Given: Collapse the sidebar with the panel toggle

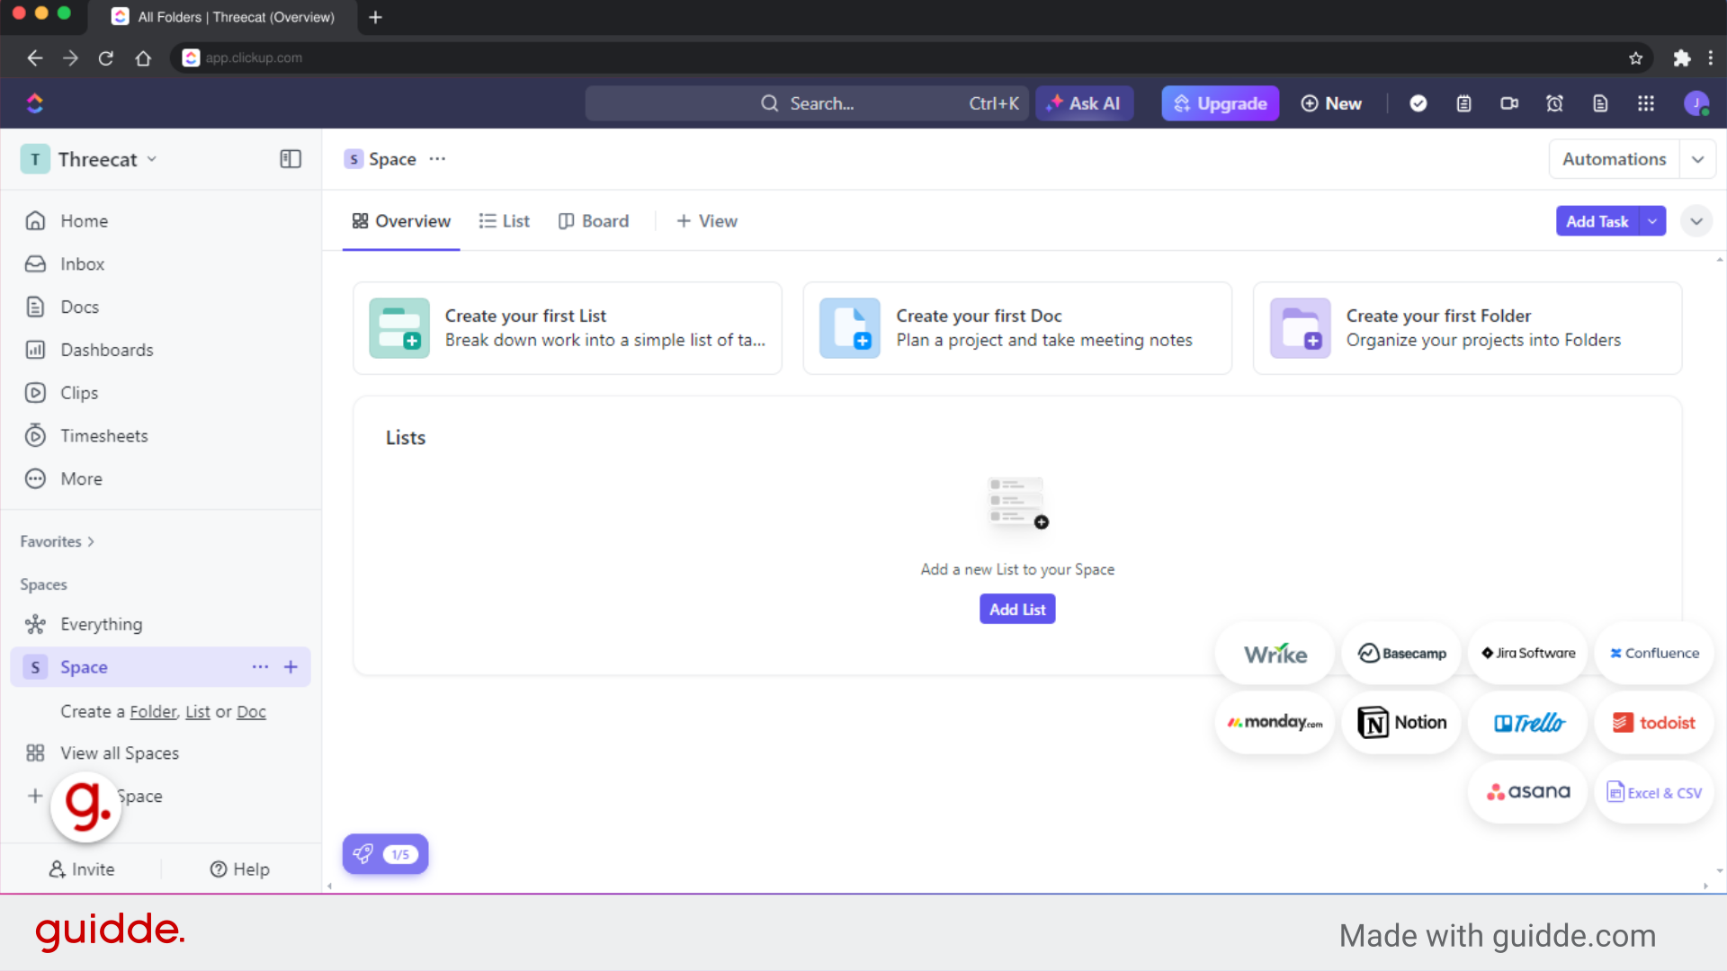Looking at the screenshot, I should point(290,158).
